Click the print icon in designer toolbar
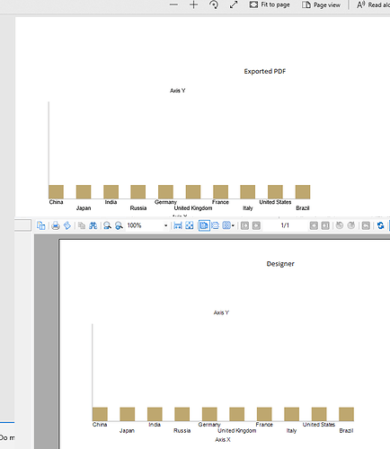 pos(56,225)
